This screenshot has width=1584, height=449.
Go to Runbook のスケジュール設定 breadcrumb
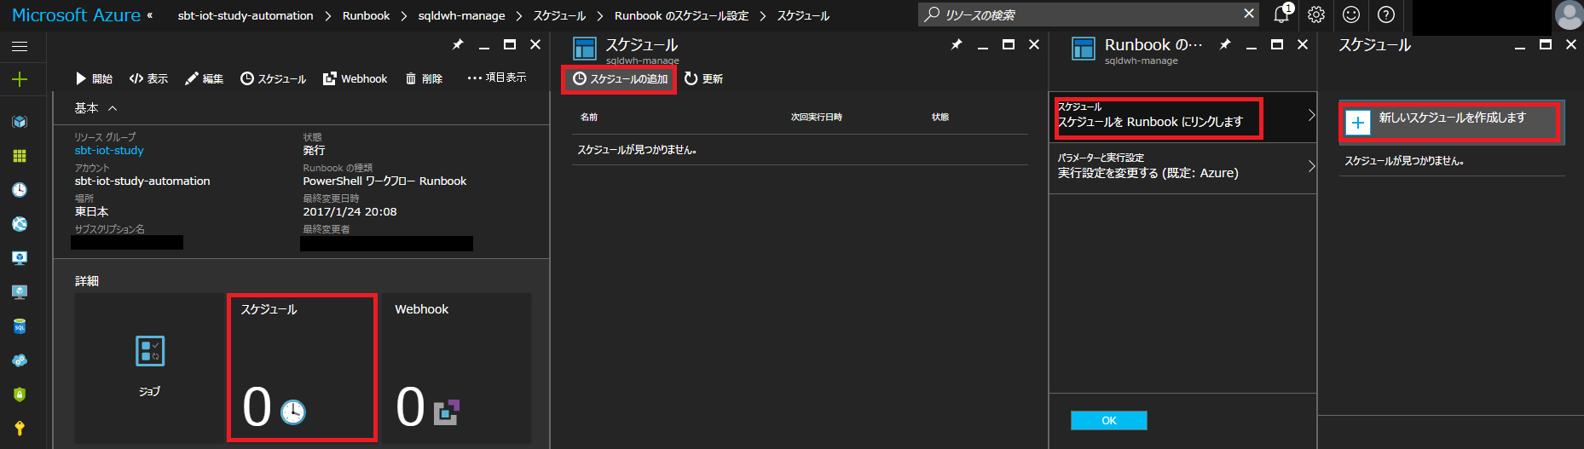(681, 15)
